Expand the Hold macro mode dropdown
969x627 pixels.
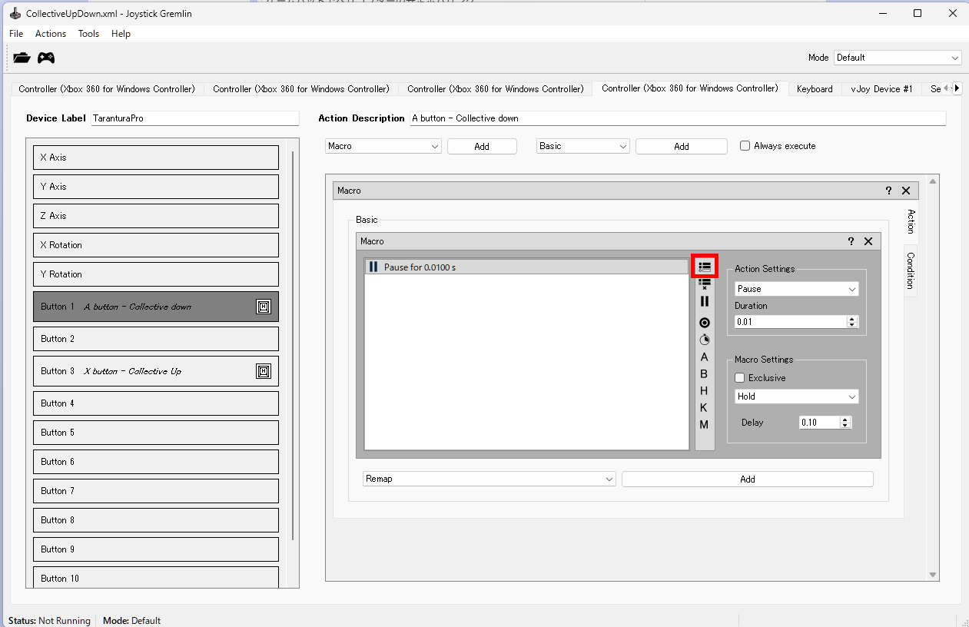click(x=796, y=396)
